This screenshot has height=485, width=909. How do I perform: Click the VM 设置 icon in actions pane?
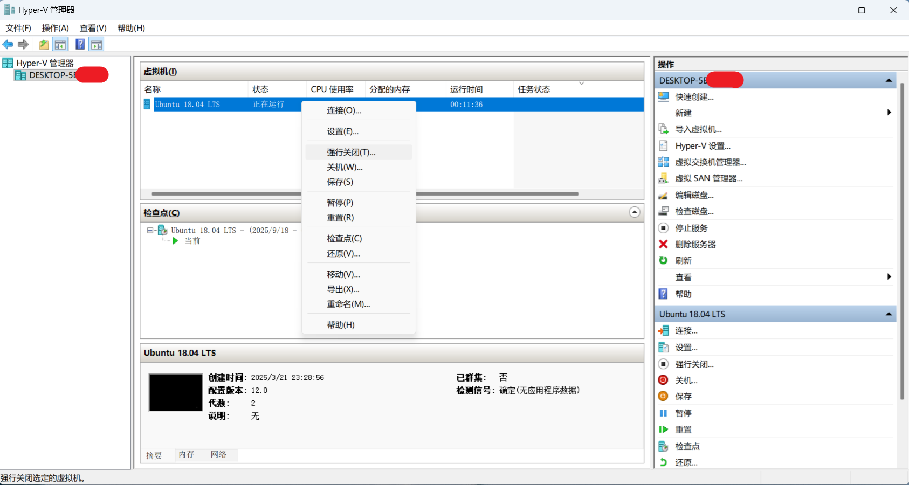pos(663,348)
